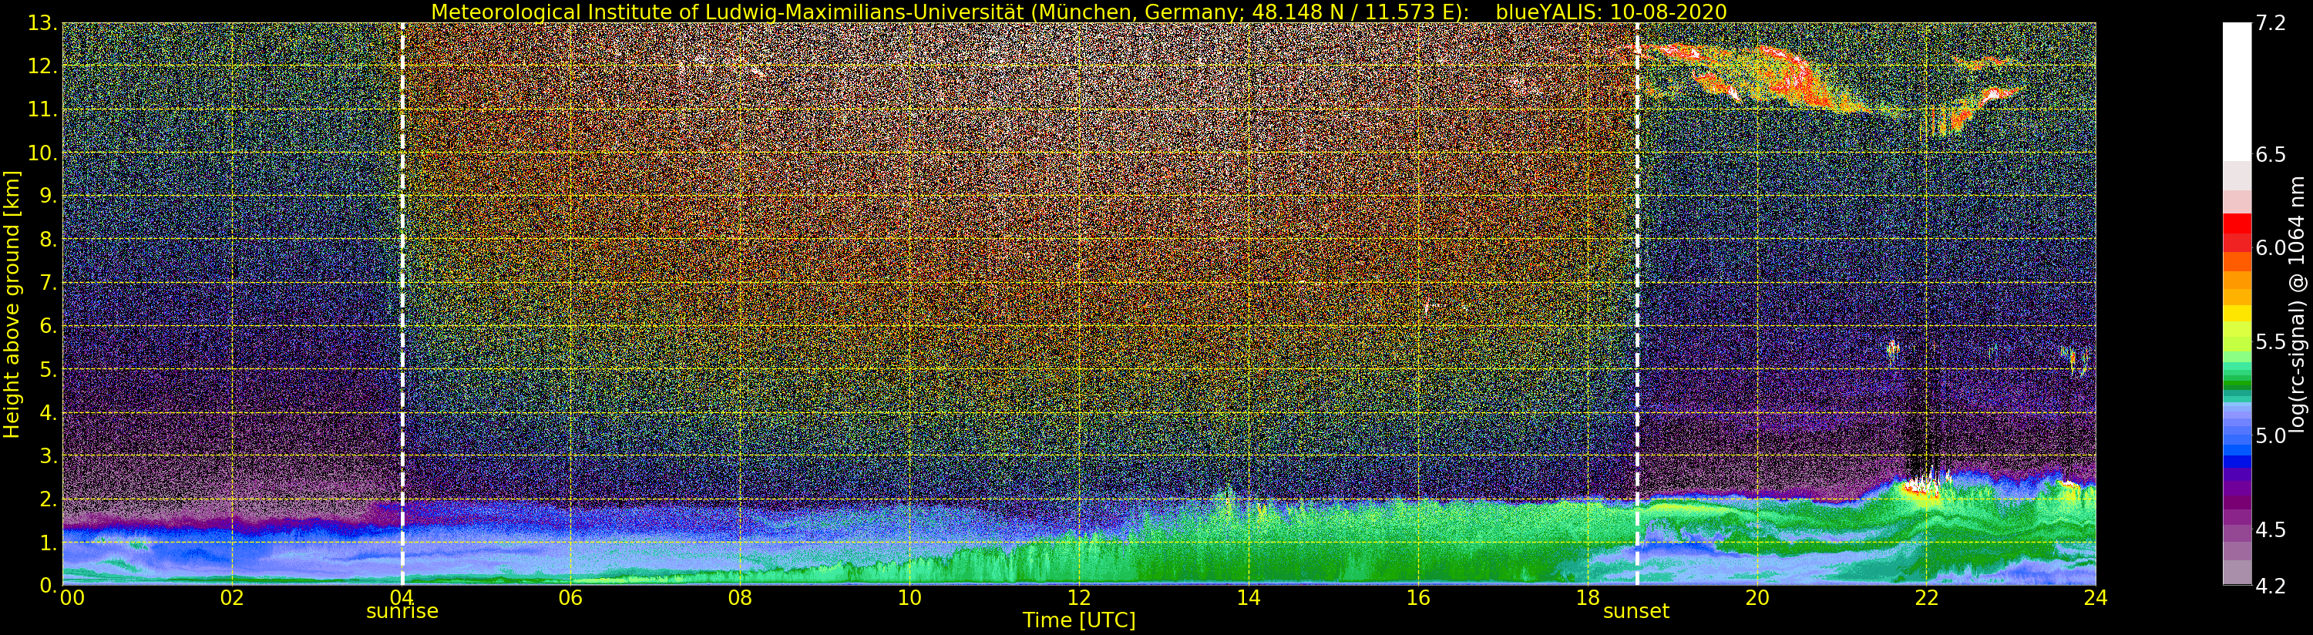The image size is (2313, 635).
Task: Click the colorbar tick label '5.5'
Action: point(2271,342)
